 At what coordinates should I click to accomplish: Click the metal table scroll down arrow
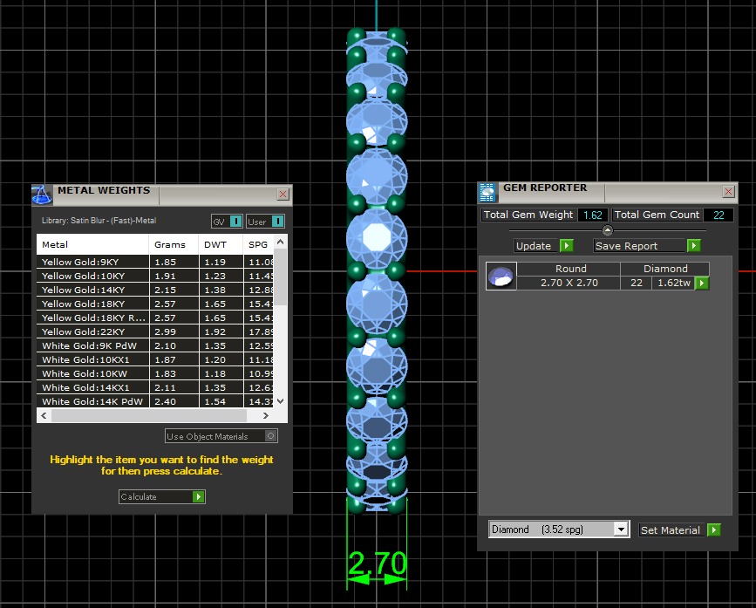coord(281,401)
